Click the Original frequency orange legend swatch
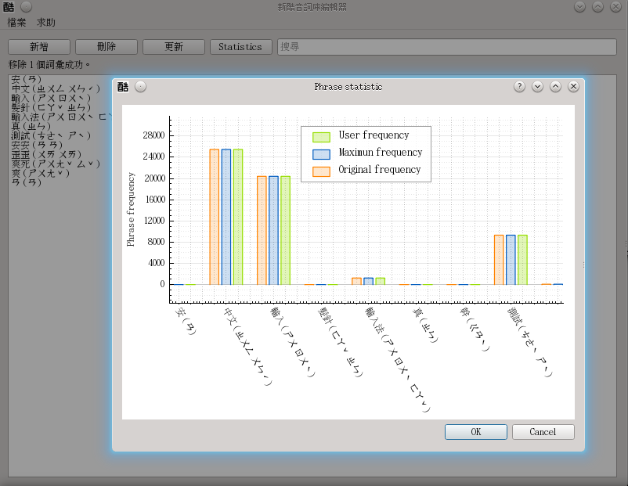Screen dimensions: 628x486 (x=321, y=171)
